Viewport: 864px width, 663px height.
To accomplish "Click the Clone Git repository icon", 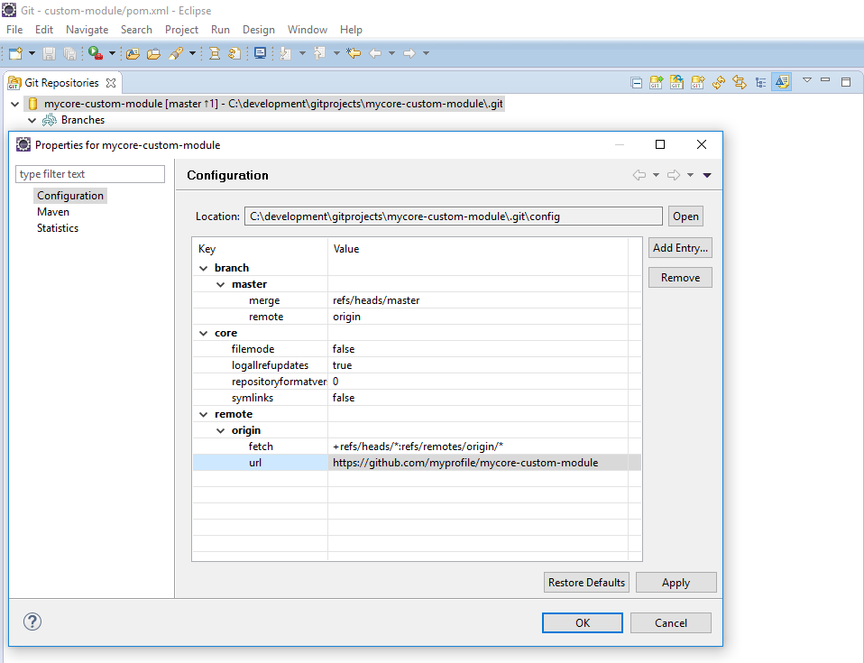I will [676, 83].
